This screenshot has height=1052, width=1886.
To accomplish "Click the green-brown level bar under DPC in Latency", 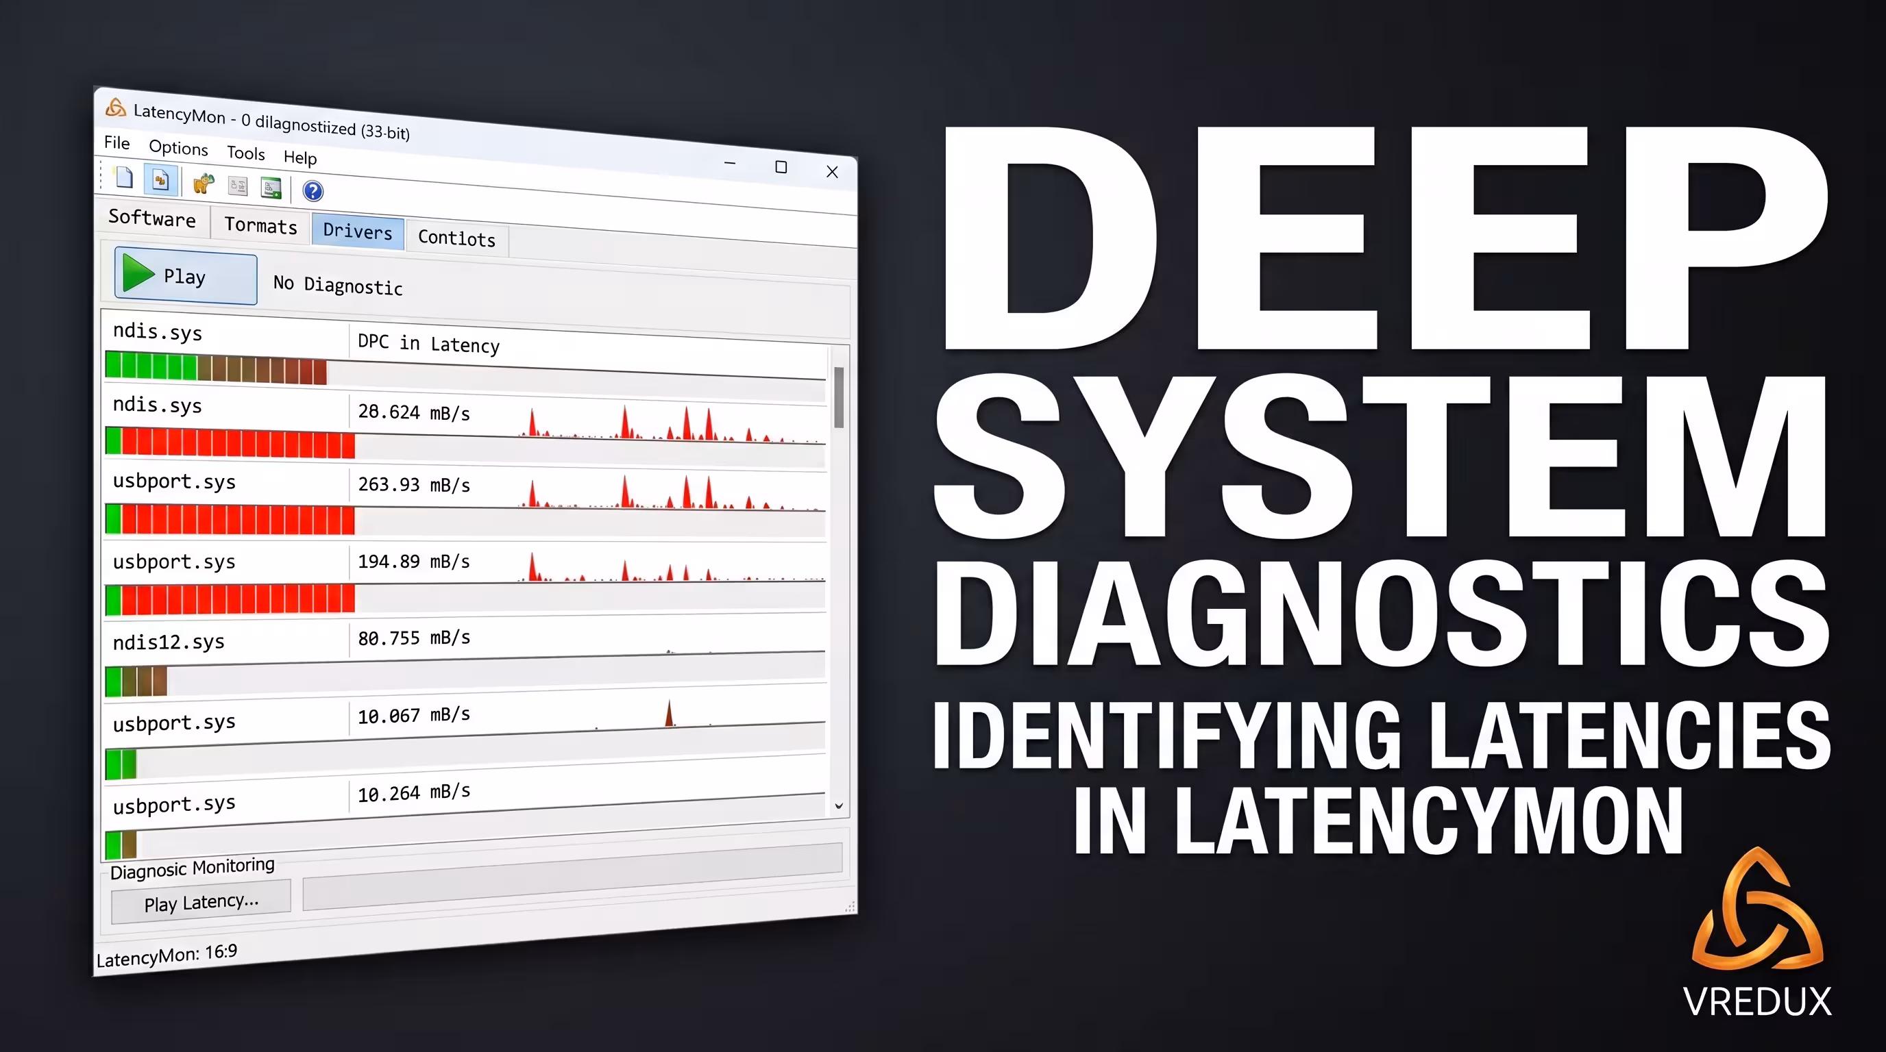I will coord(216,367).
